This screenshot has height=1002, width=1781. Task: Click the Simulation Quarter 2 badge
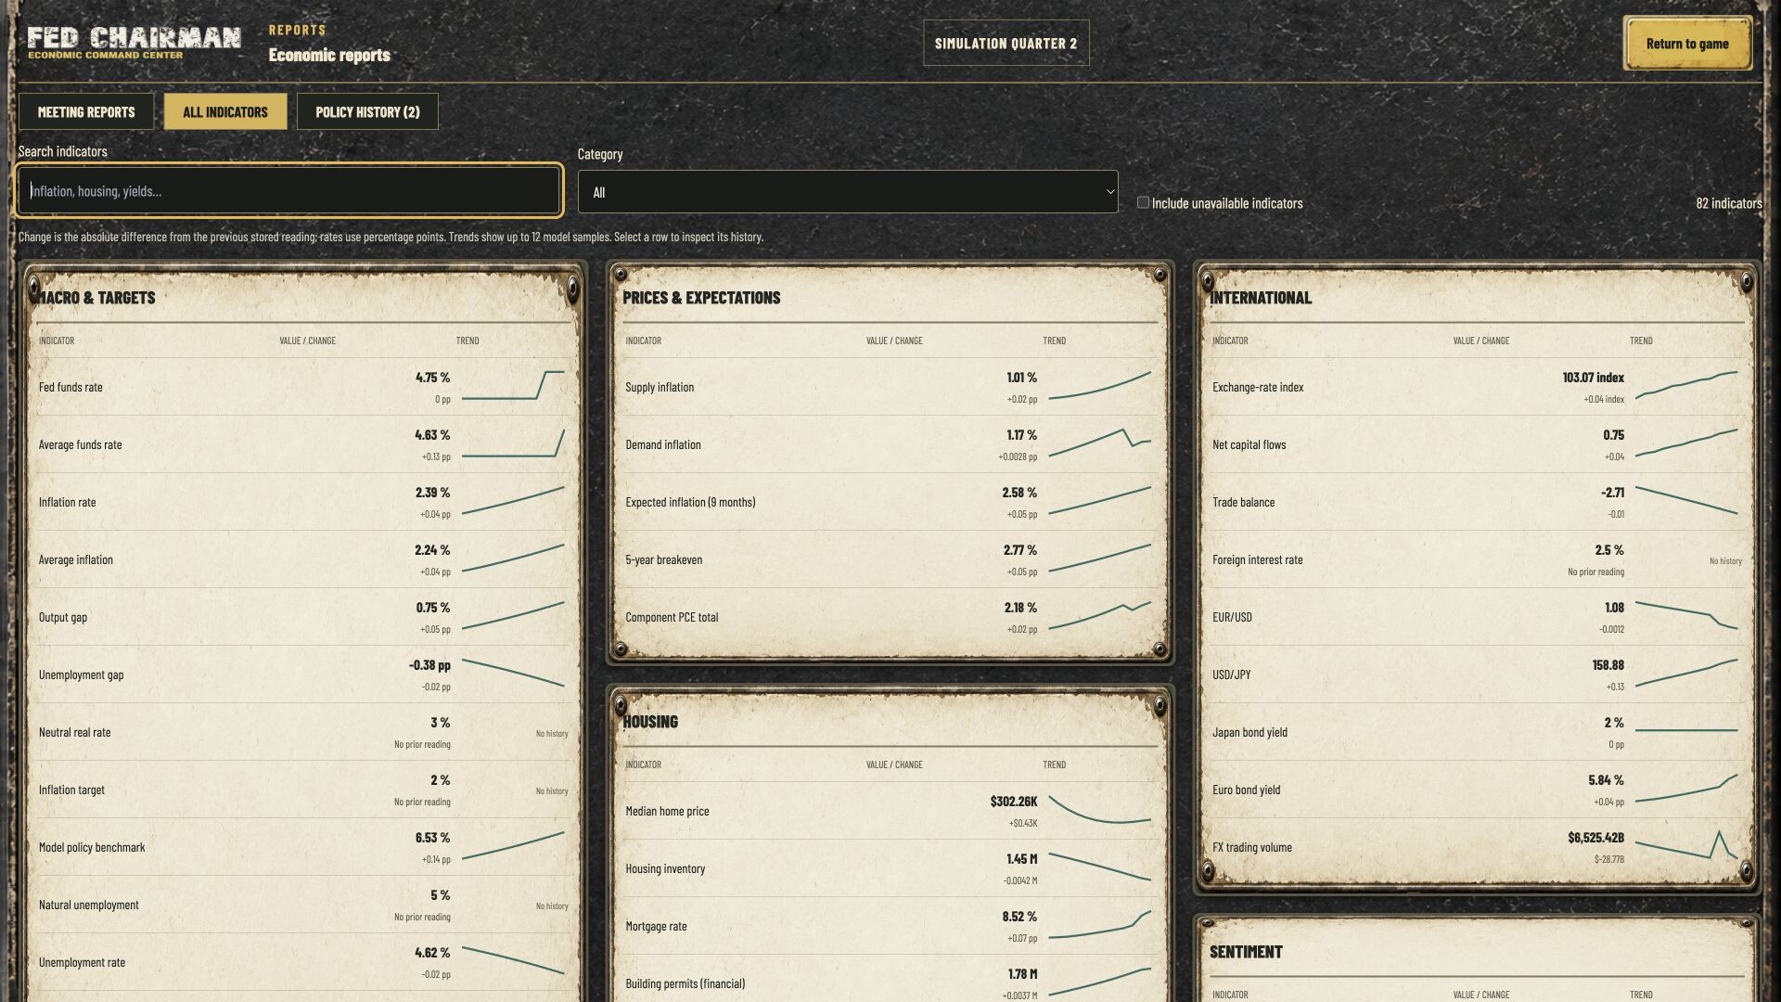pos(1006,44)
